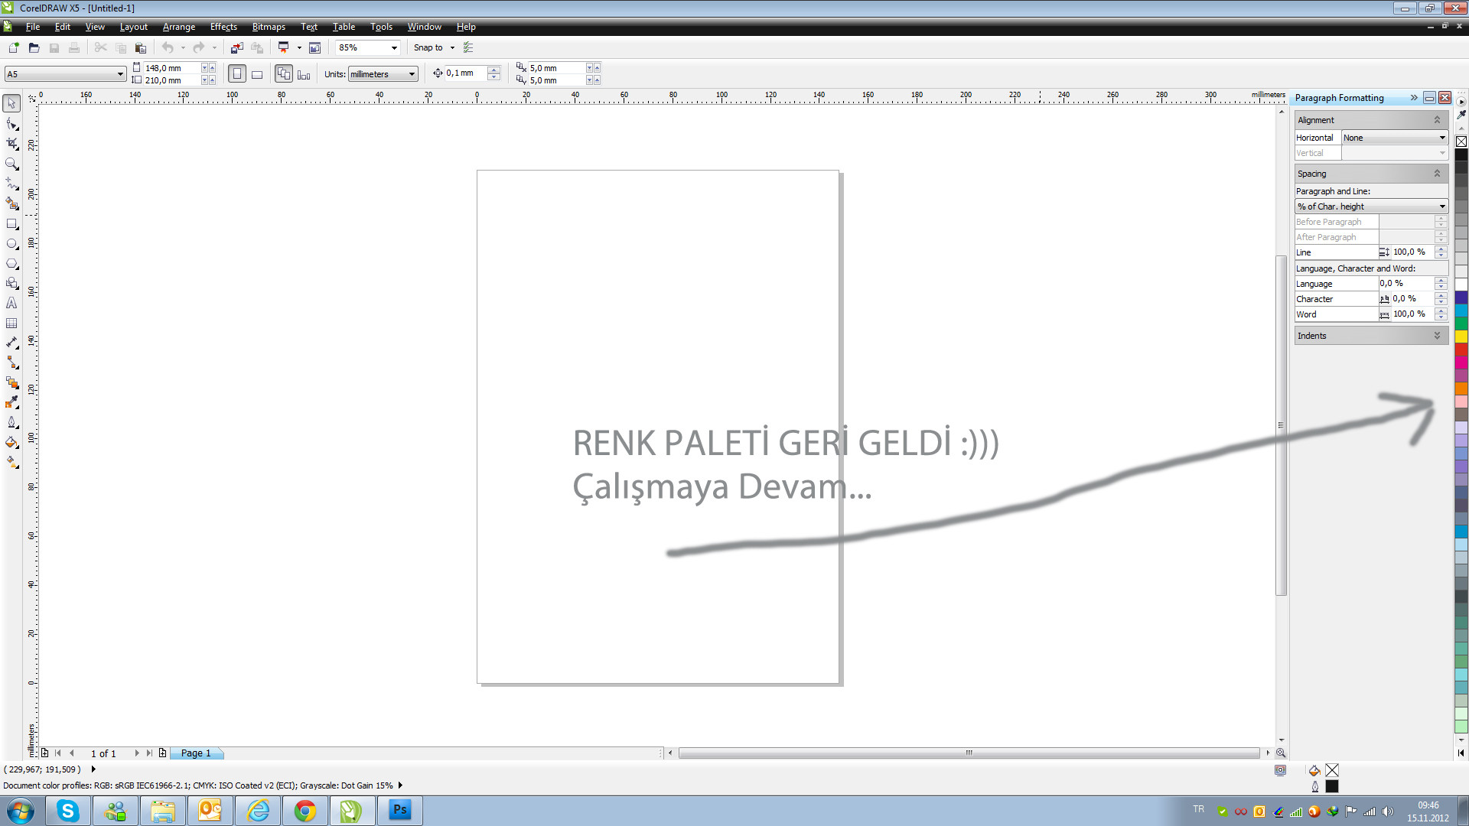This screenshot has height=826, width=1469.
Task: Select the Polygon tool
Action: pyautogui.click(x=11, y=264)
